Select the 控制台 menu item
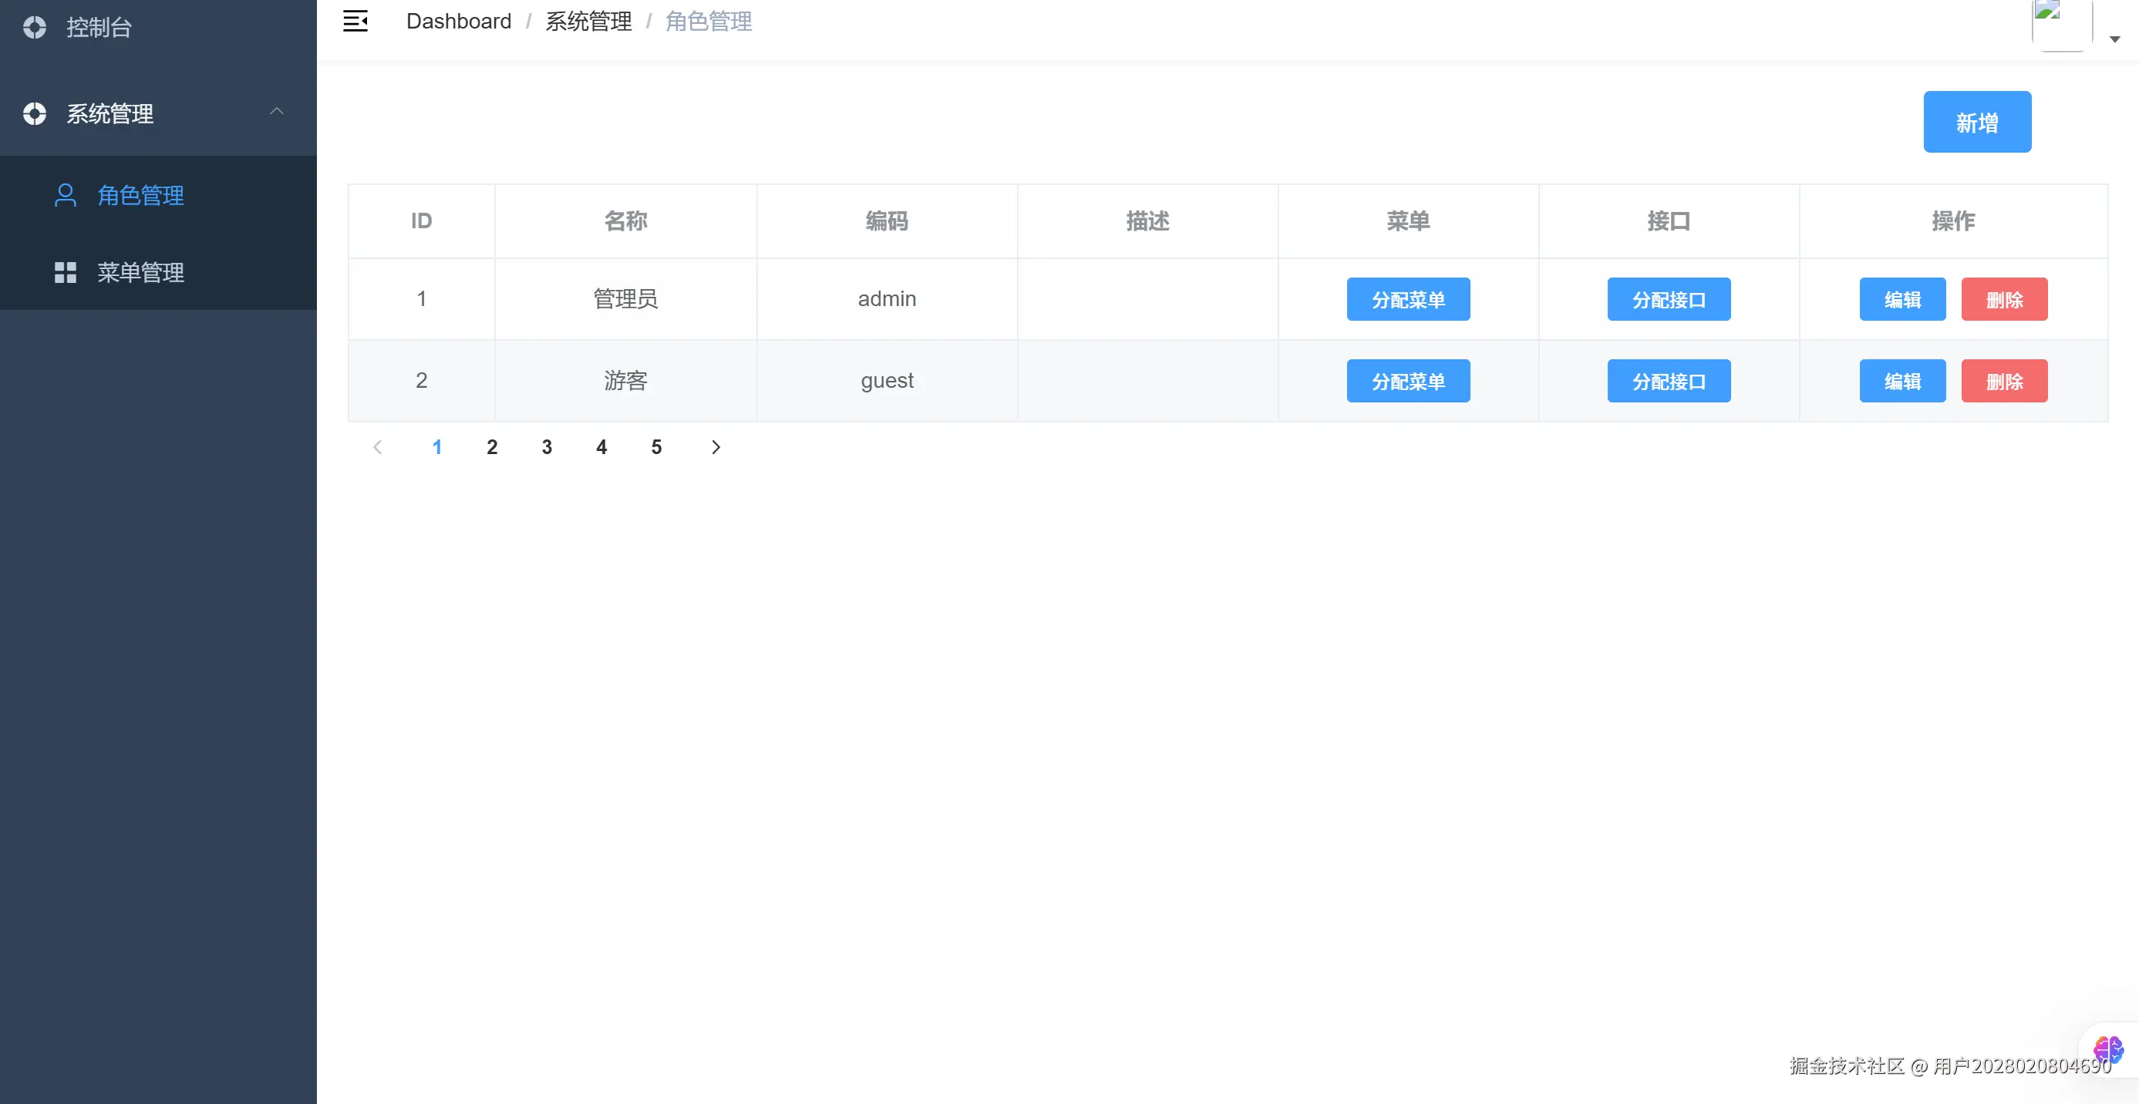 (x=99, y=28)
